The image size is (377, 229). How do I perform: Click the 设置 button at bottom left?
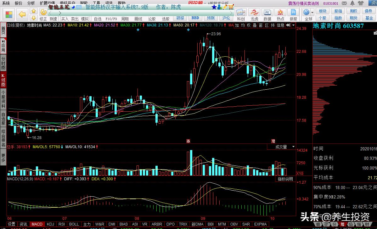[x=12, y=224]
